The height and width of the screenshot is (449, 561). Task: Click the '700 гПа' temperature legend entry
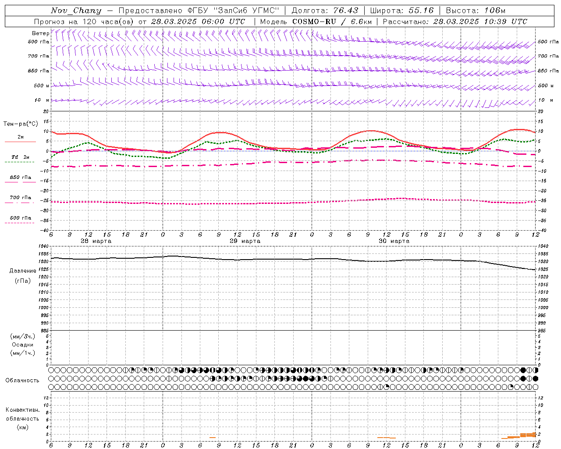21,197
